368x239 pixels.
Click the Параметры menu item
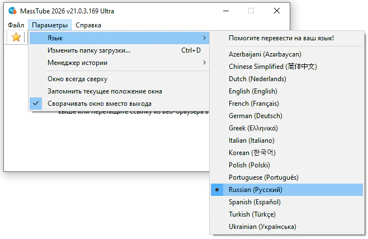(50, 25)
